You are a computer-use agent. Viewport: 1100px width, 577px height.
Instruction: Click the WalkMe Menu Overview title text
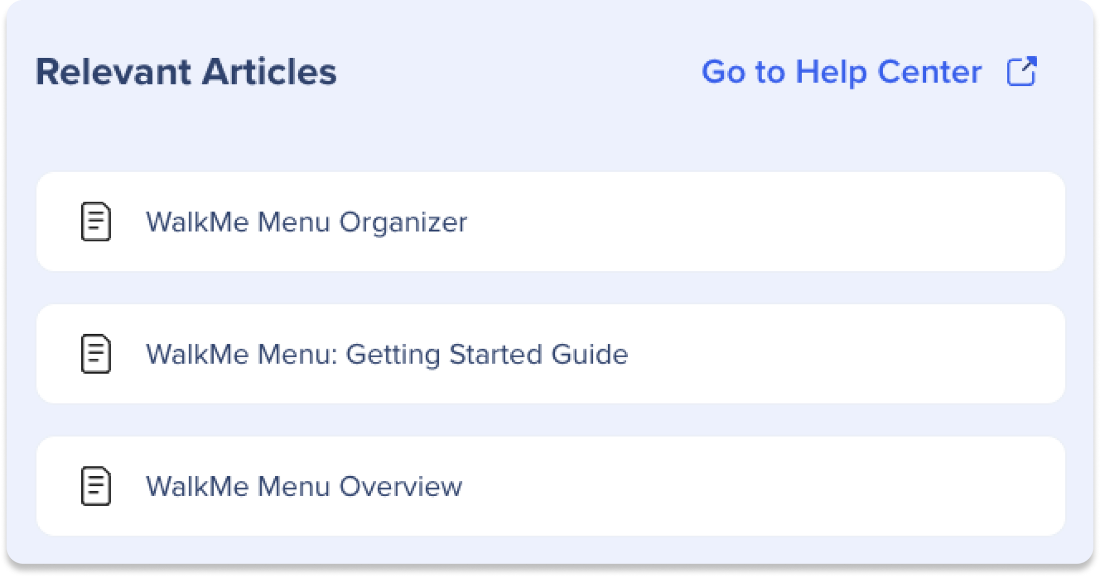[305, 486]
